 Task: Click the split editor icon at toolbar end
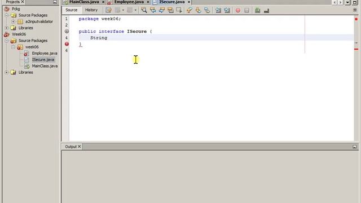coord(355,10)
